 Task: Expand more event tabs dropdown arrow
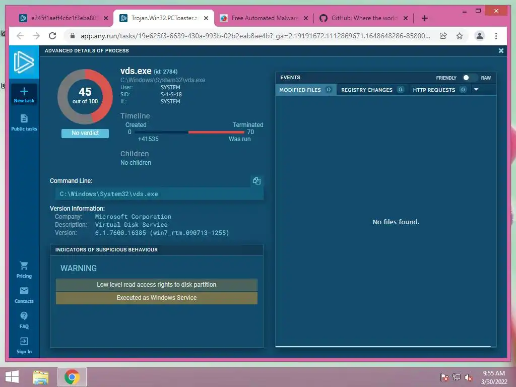click(x=476, y=90)
